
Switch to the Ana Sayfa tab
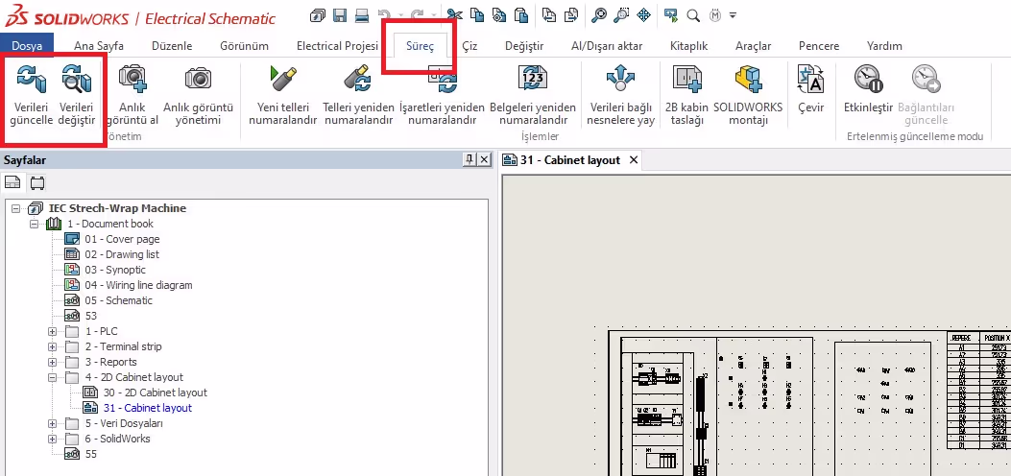click(x=99, y=46)
